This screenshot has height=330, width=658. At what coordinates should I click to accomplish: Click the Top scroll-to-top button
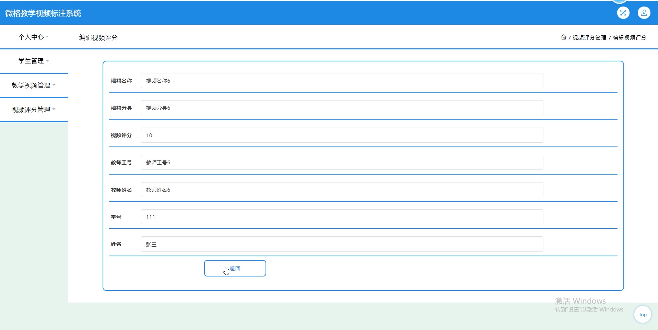643,315
